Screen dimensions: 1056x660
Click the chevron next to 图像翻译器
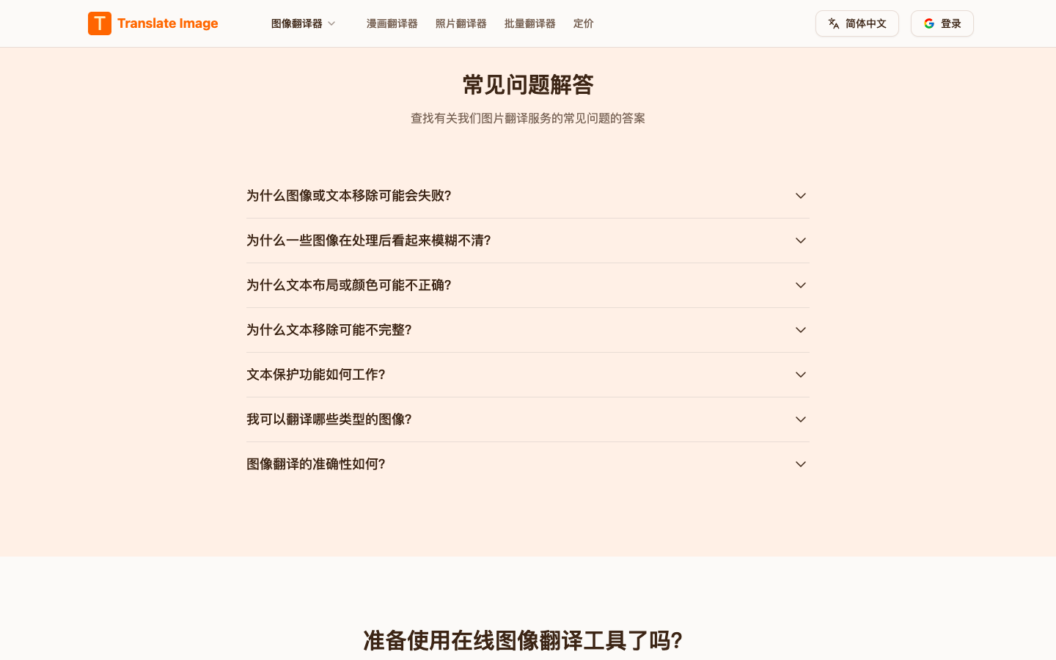tap(331, 23)
